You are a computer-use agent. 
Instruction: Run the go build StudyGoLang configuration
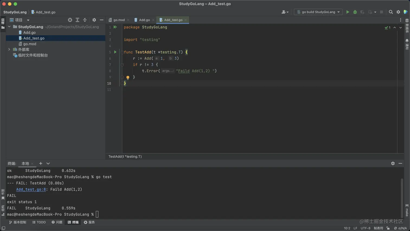coord(348,12)
